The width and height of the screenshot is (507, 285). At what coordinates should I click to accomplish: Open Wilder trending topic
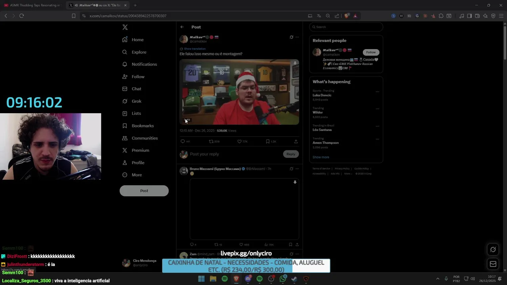coord(318,112)
